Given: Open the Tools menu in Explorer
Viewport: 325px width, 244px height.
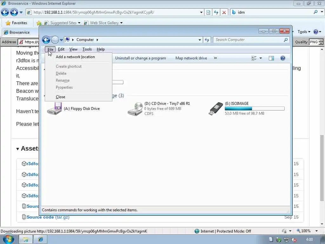Looking at the screenshot, I should coord(87,49).
